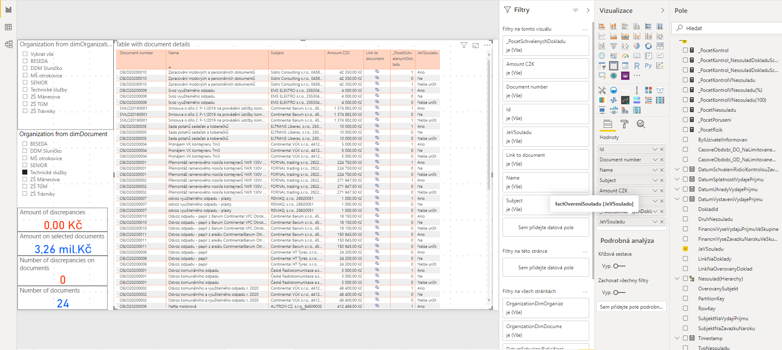Collapse the Filtry pane with chevron

click(x=588, y=10)
